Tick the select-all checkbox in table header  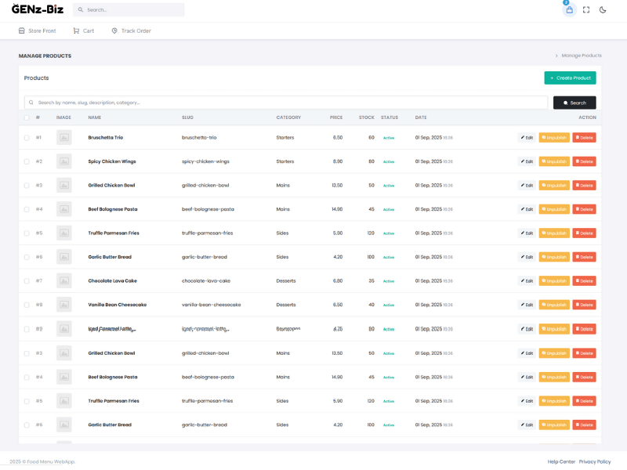(x=27, y=117)
